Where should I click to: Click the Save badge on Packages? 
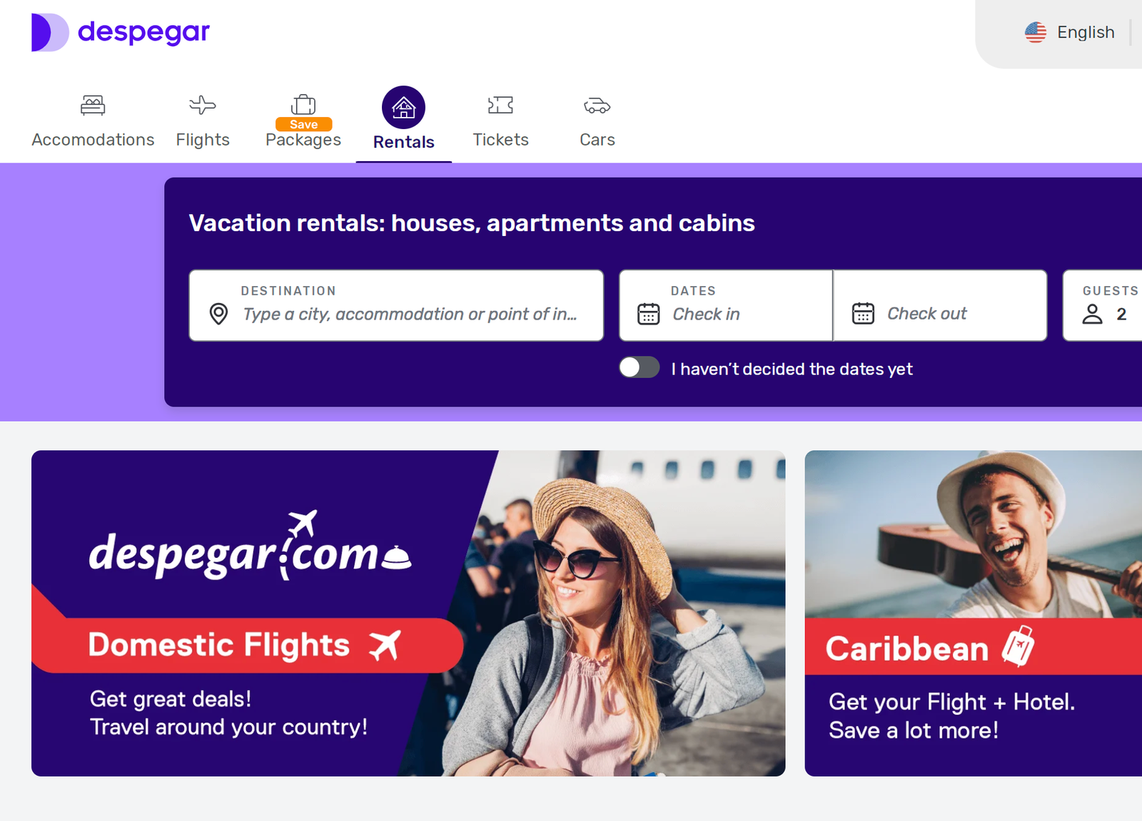tap(303, 124)
